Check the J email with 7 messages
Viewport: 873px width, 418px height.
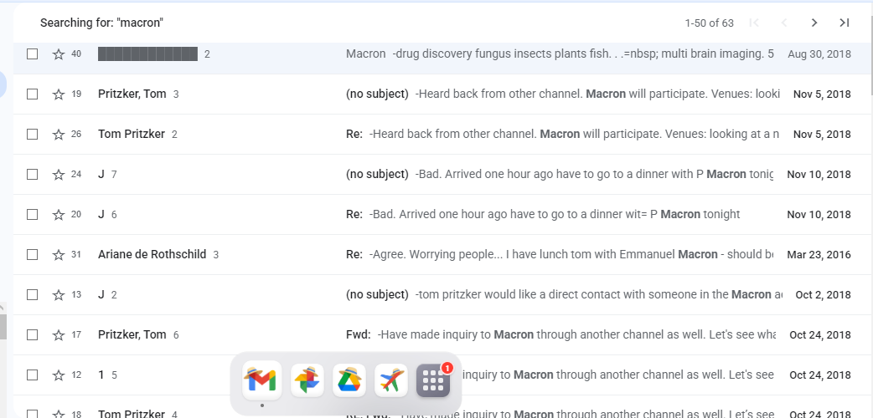tap(33, 174)
